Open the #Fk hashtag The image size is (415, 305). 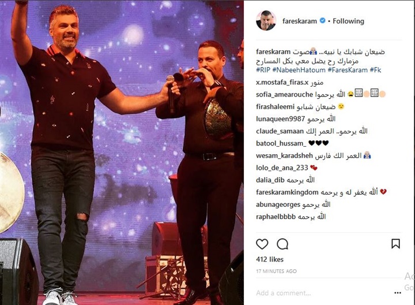coord(375,70)
